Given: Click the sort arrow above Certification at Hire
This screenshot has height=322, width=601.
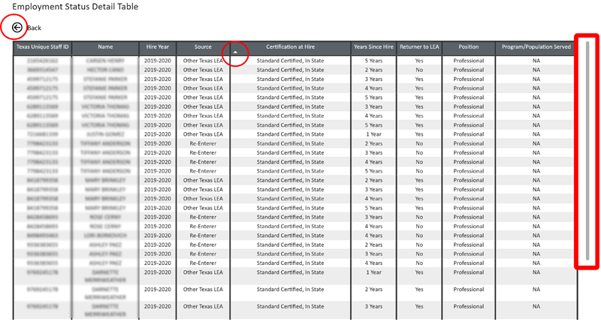Looking at the screenshot, I should tap(235, 52).
